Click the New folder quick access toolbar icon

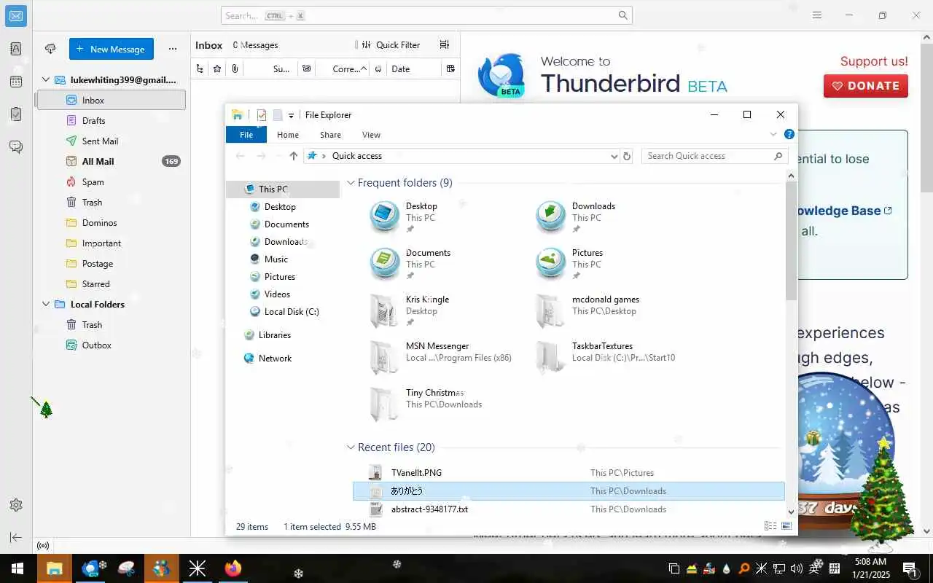coord(278,114)
